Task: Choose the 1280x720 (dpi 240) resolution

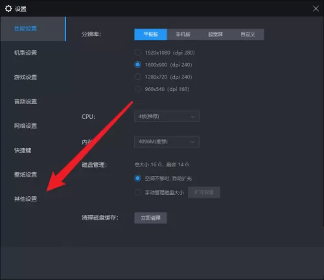Action: [163, 77]
